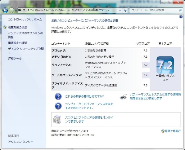Click the コンポーネント column header
Viewport: 185px width, 150px height.
click(x=61, y=44)
